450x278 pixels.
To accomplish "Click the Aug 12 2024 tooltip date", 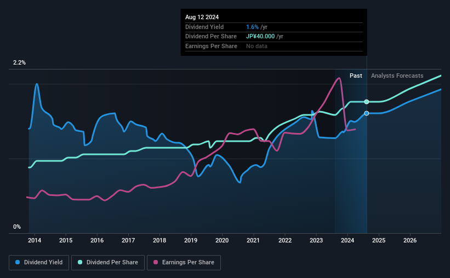I will pyautogui.click(x=202, y=17).
